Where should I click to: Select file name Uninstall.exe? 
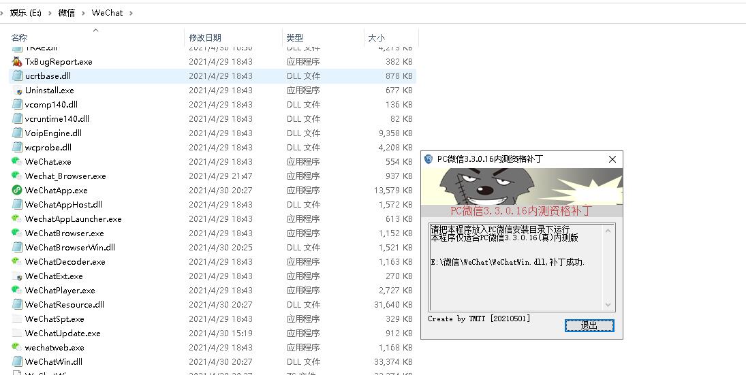50,91
